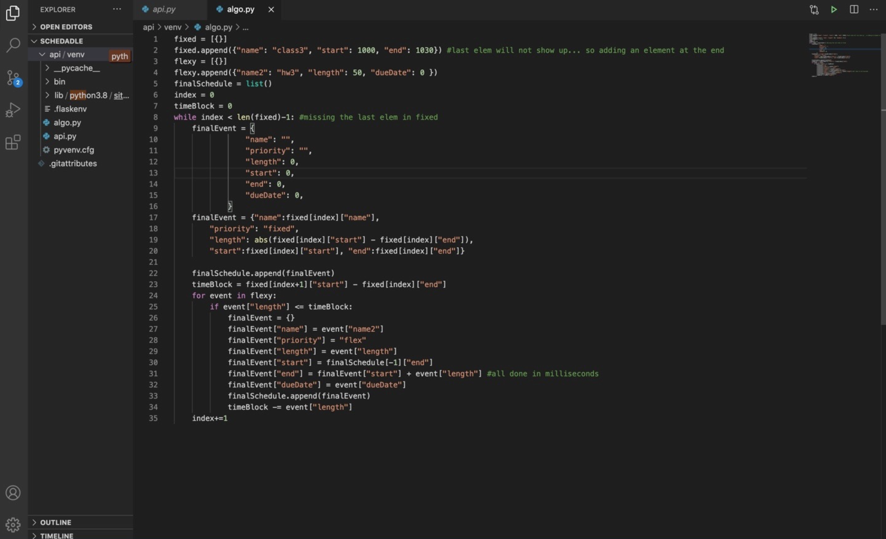Image resolution: width=886 pixels, height=539 pixels.
Task: Open the Run and Debug view
Action: (x=13, y=110)
